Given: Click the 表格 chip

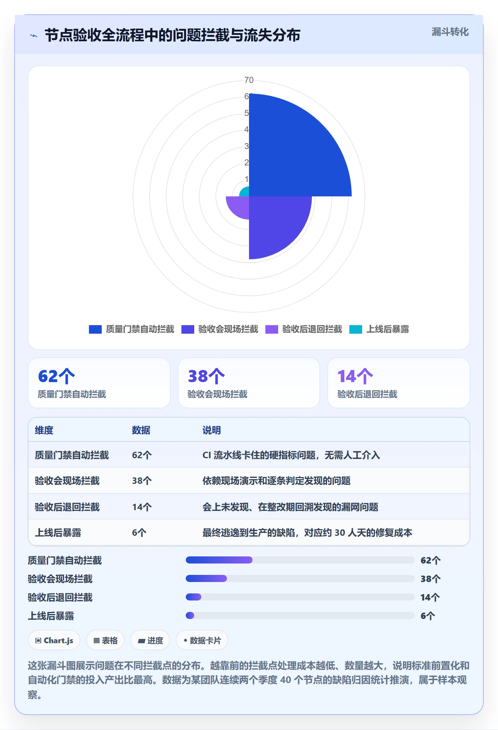Looking at the screenshot, I should pyautogui.click(x=105, y=640).
